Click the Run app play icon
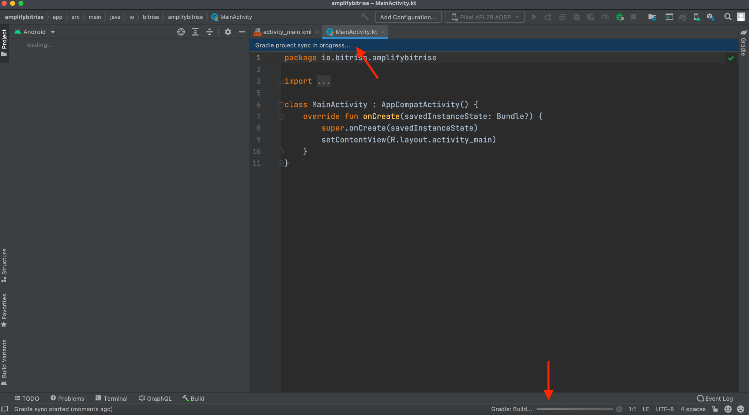Viewport: 749px width, 415px height. (x=534, y=17)
